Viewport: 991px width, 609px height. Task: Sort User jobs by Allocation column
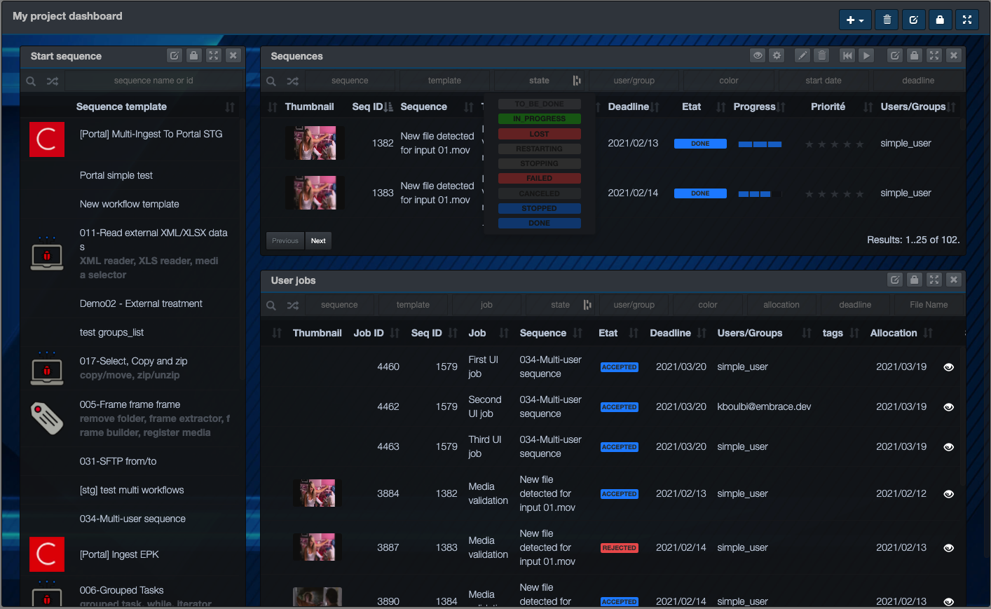(x=928, y=334)
